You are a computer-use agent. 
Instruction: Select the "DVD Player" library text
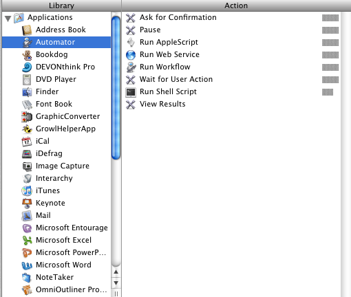56,80
